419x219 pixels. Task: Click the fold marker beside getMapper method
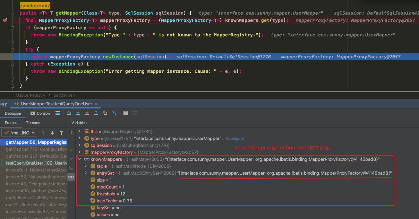pos(12,13)
